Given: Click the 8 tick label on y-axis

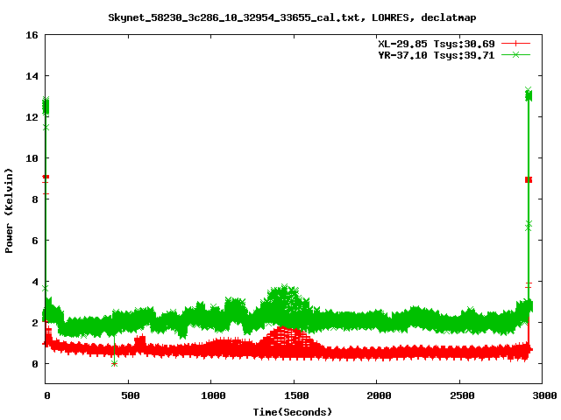Looking at the screenshot, I should [x=33, y=199].
